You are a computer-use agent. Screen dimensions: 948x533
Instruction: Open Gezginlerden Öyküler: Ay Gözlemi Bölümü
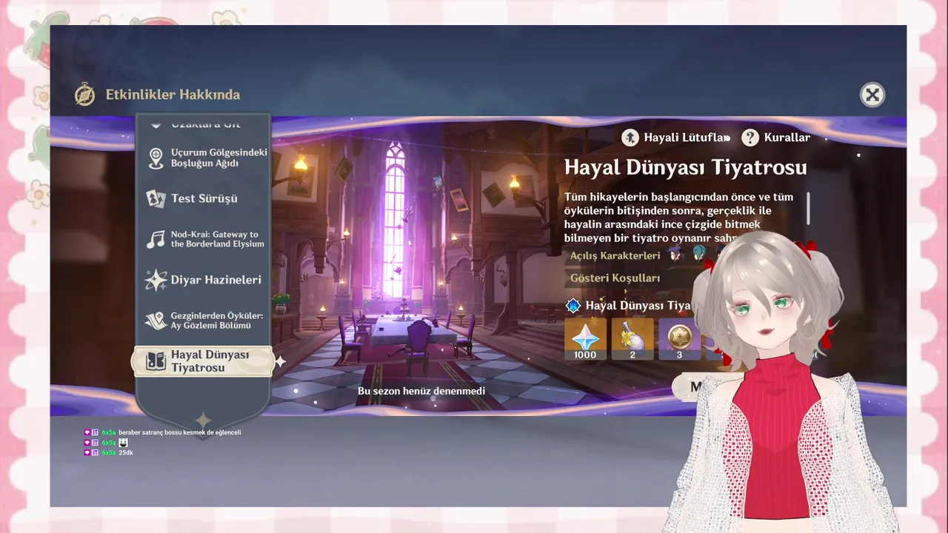[204, 321]
